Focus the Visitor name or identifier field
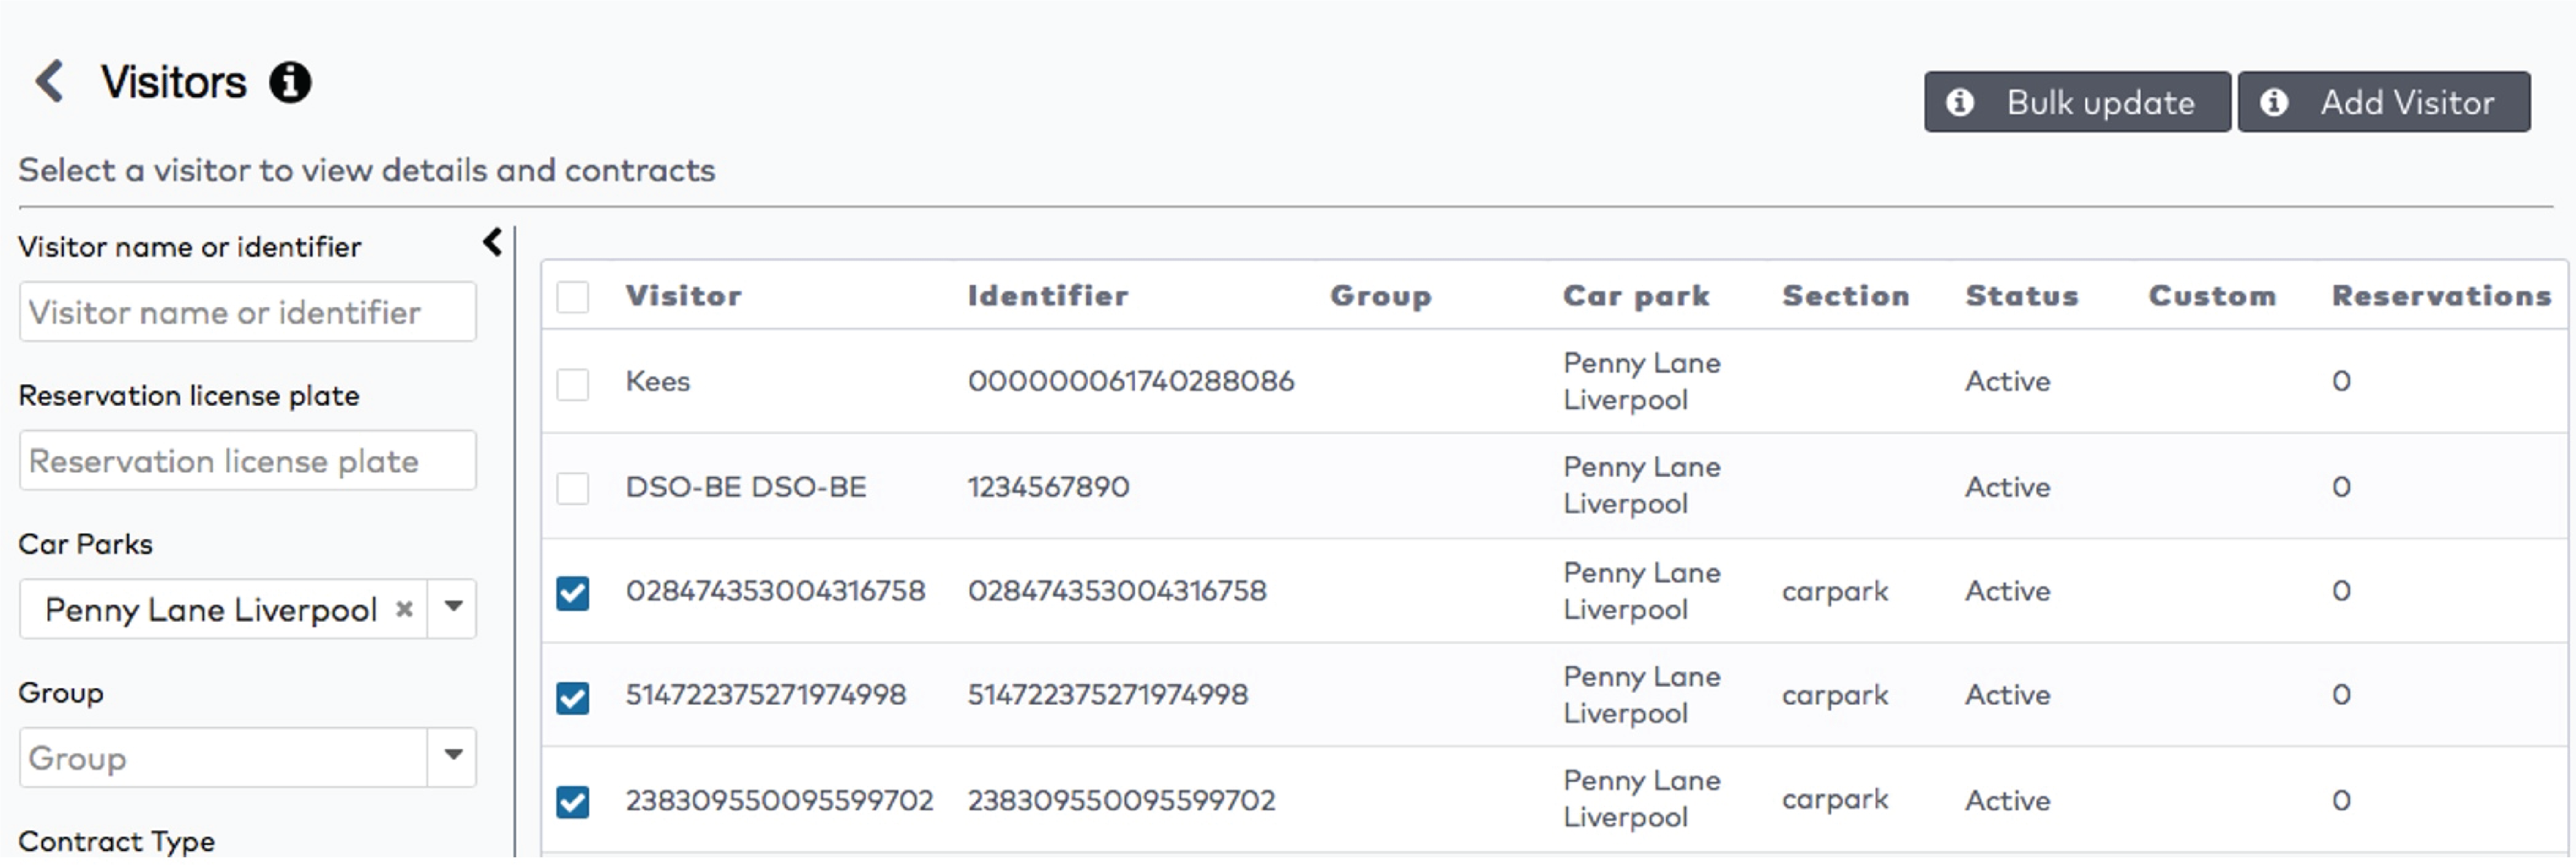 click(247, 312)
